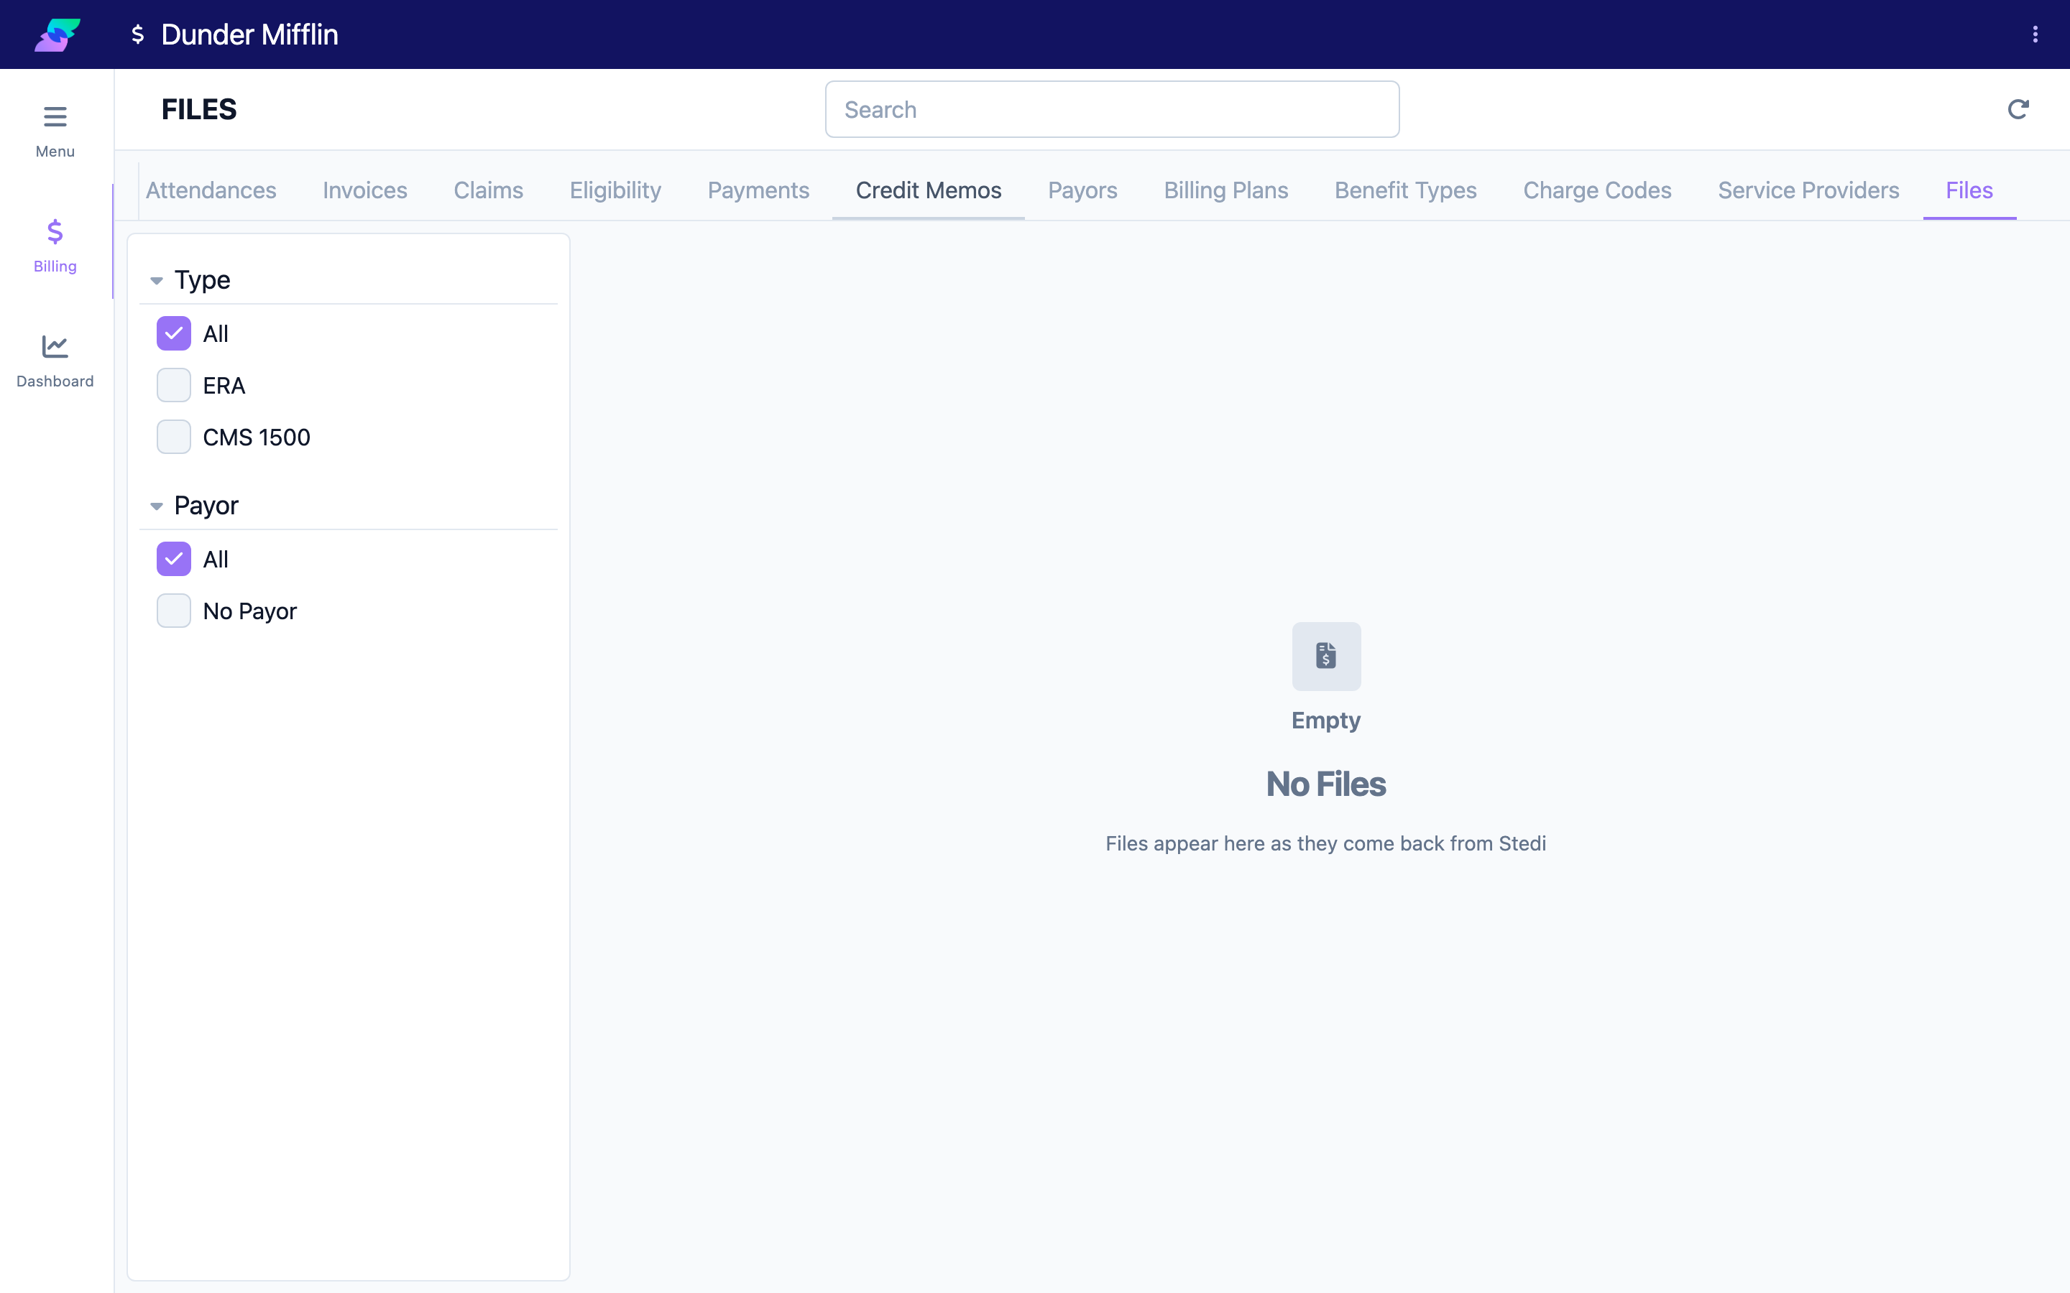This screenshot has width=2070, height=1293.
Task: Select the Credit Memos tab
Action: [929, 190]
